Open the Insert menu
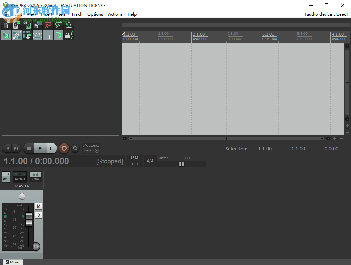The image size is (351, 265). click(47, 14)
